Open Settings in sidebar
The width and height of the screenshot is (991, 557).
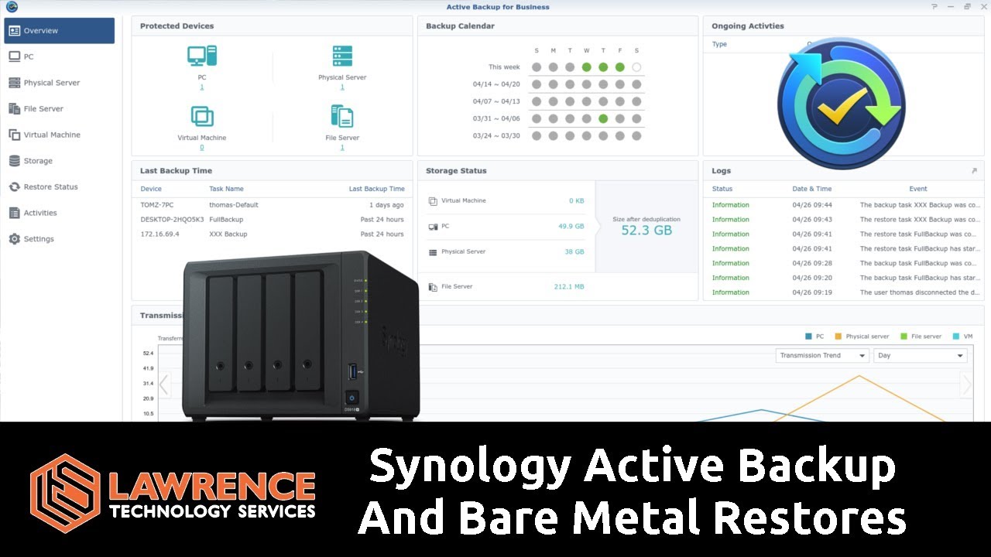60,239
